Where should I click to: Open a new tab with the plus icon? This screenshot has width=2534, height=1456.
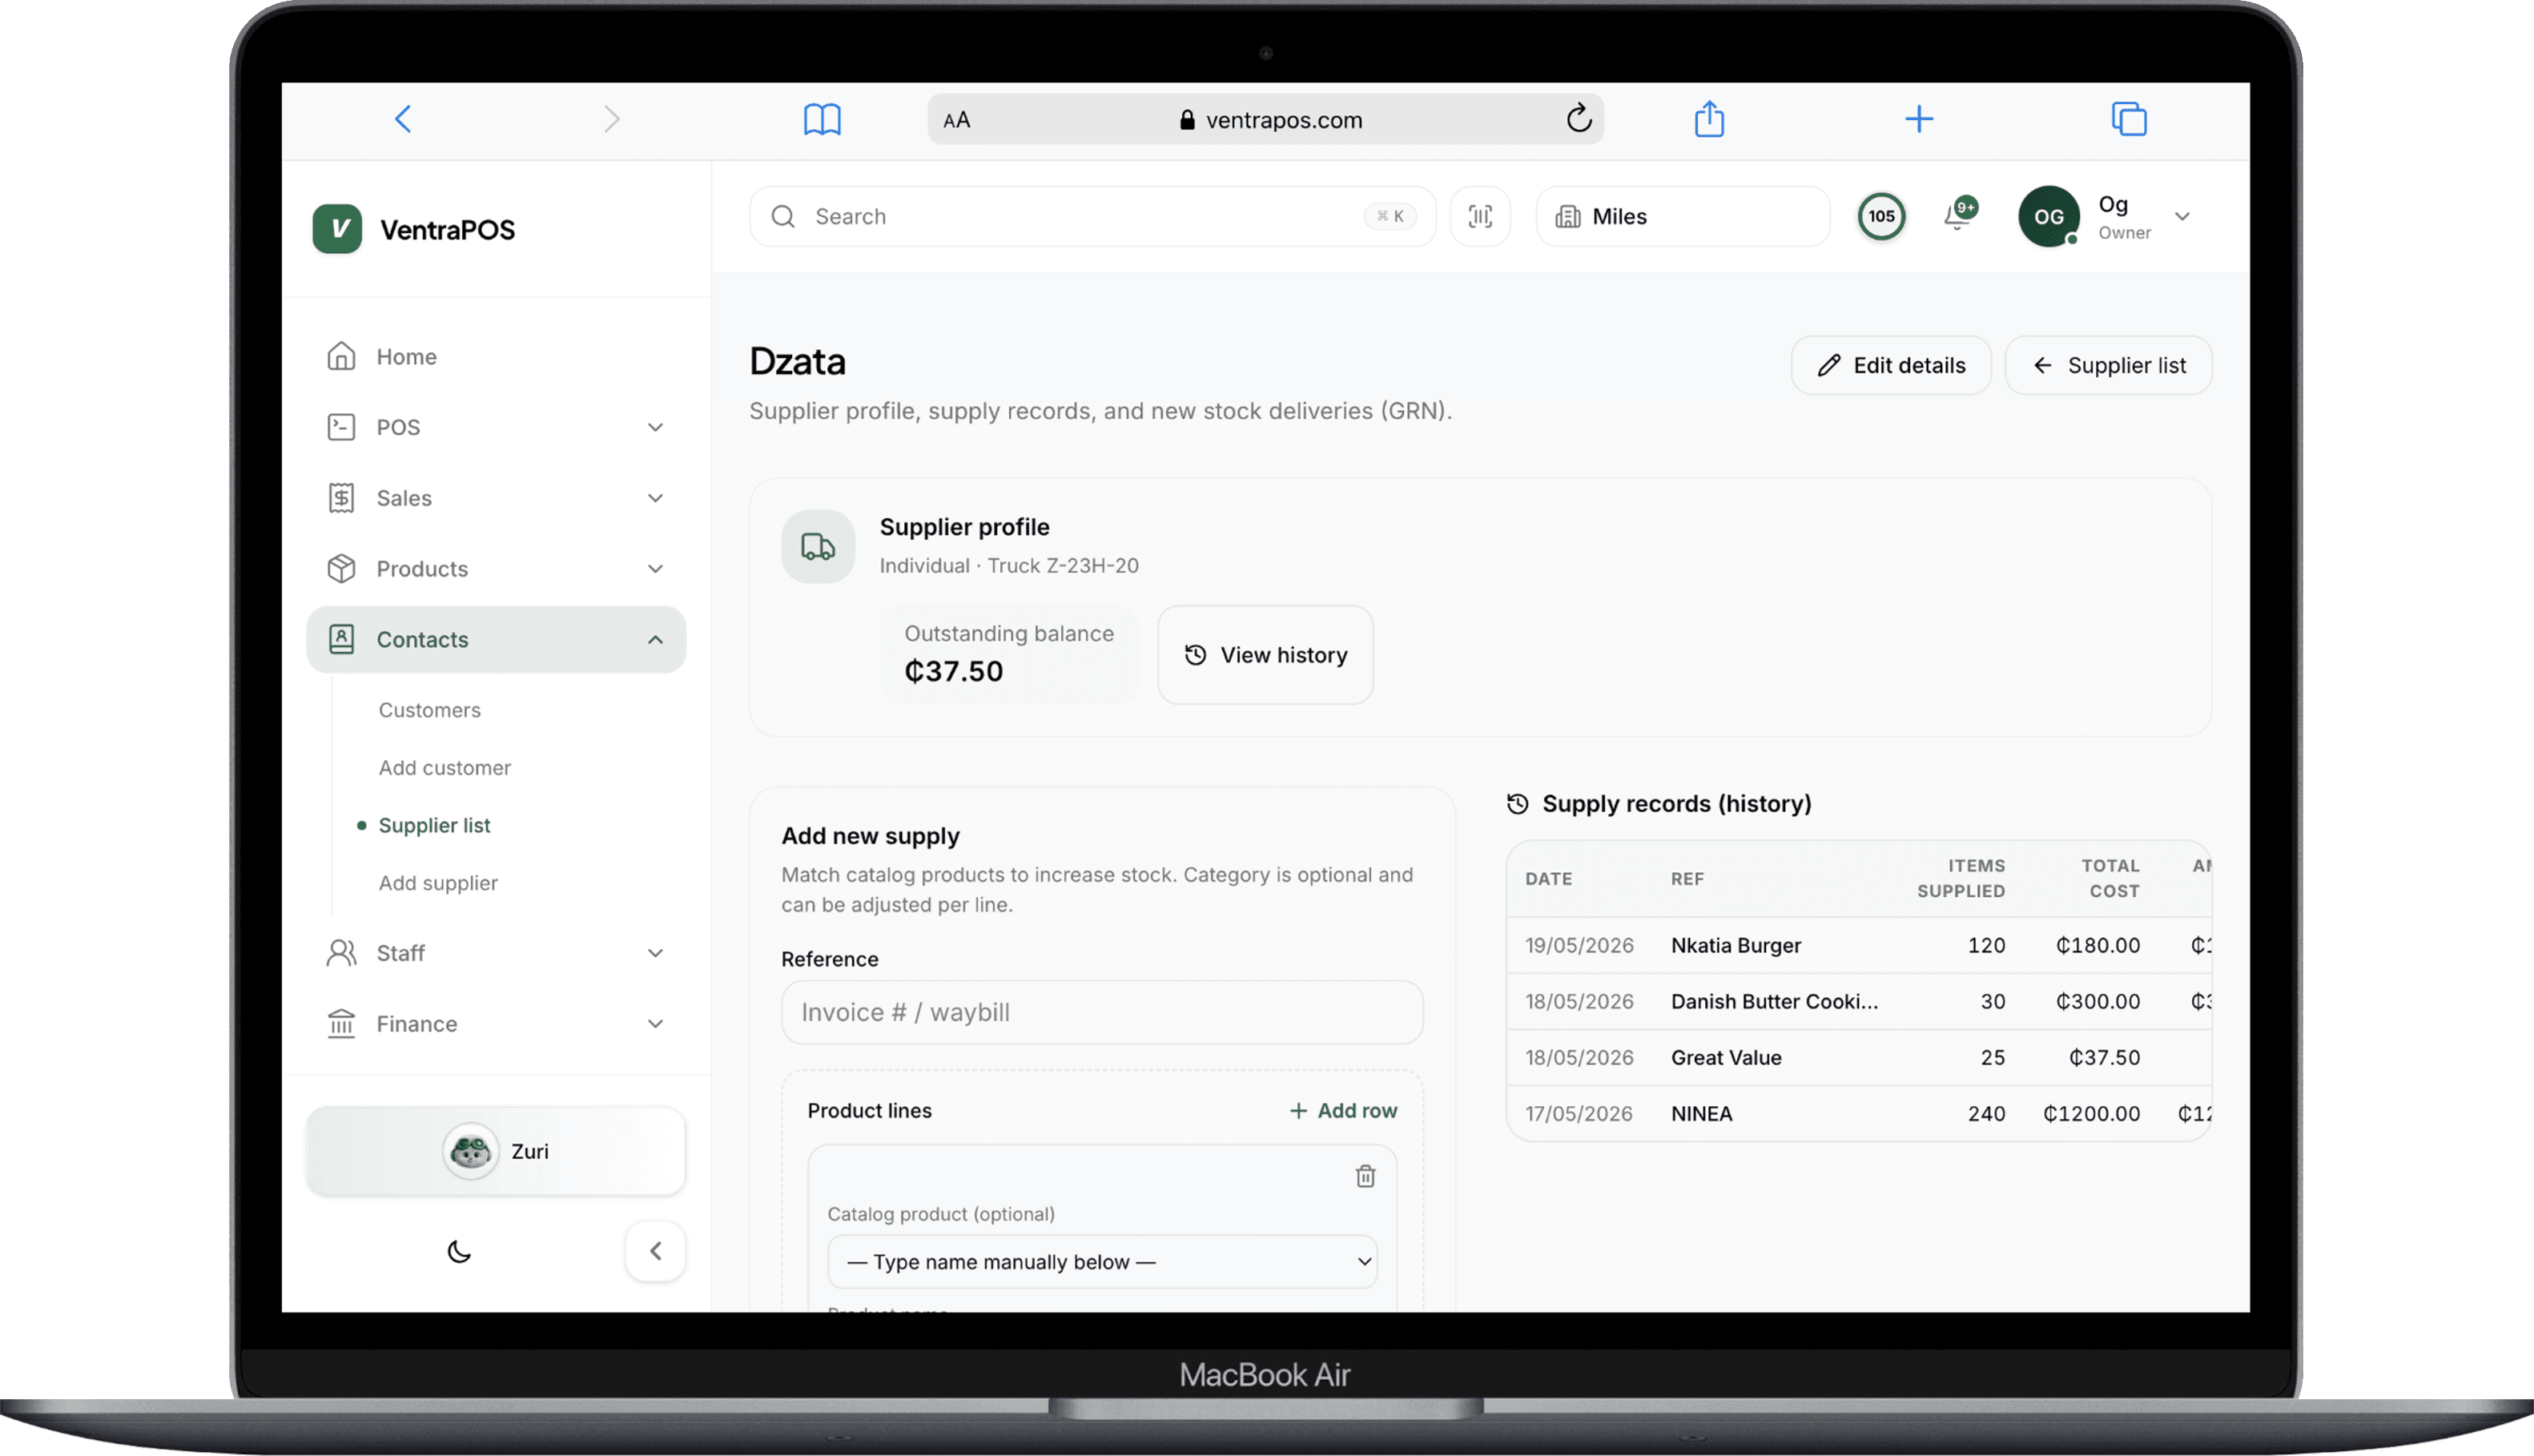click(1918, 119)
